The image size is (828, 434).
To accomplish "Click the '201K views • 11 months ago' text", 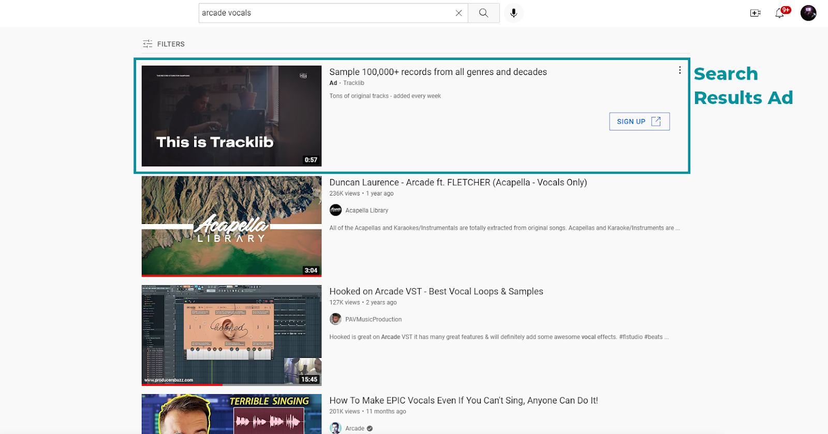I will (x=367, y=412).
